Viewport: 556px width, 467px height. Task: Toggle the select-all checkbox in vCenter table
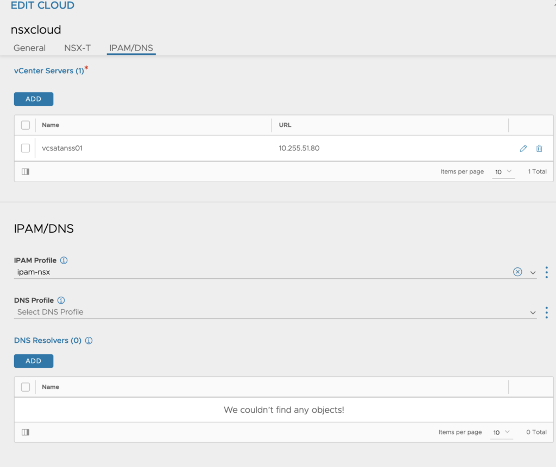tap(25, 125)
